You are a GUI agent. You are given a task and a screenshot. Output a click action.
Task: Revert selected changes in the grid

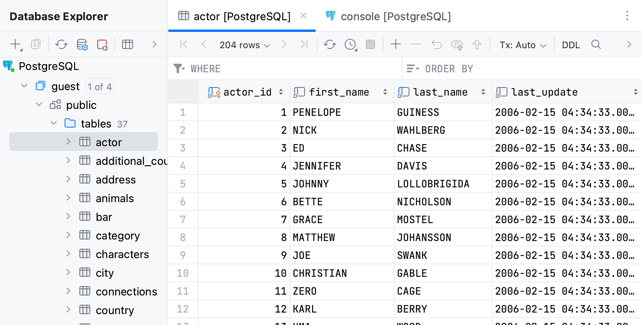tap(437, 44)
